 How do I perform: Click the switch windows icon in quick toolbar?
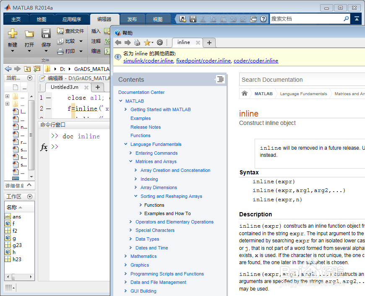[x=253, y=19]
